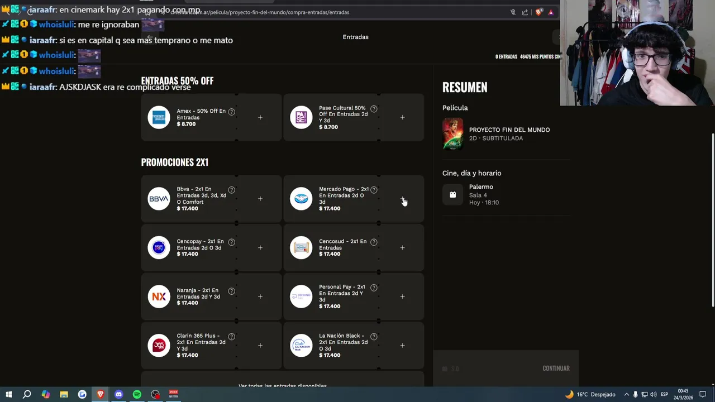Click the Clarin 365 logo

(159, 346)
